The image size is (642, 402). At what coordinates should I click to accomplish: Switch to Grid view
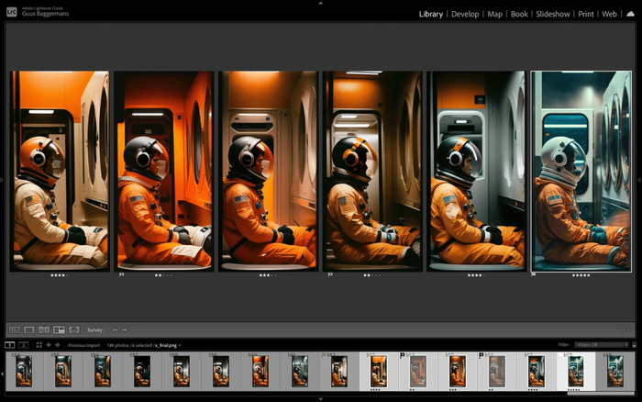[x=14, y=329]
